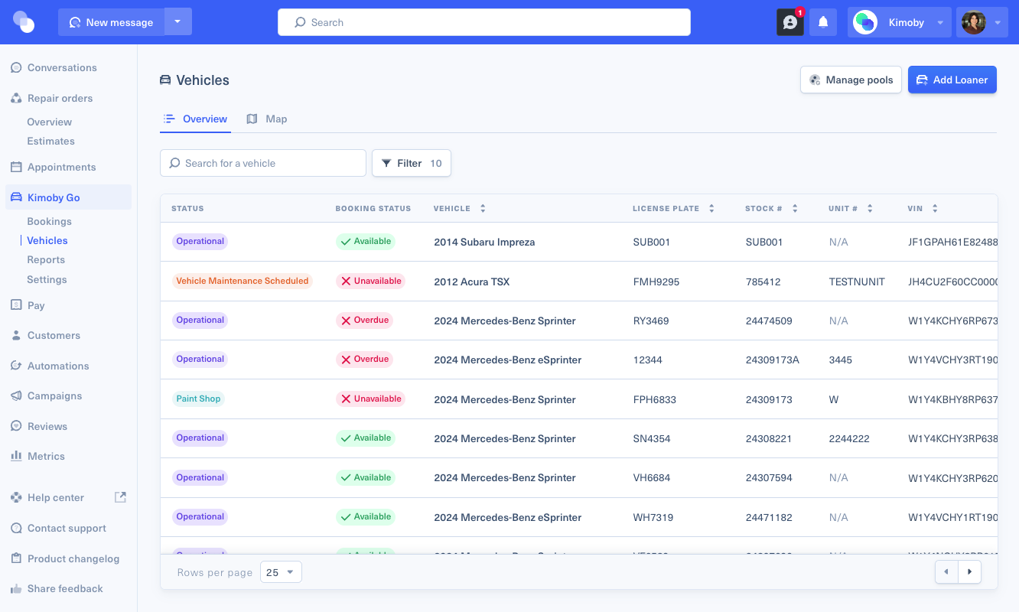Click license plate RY3469
This screenshot has width=1019, height=612.
pyautogui.click(x=651, y=321)
